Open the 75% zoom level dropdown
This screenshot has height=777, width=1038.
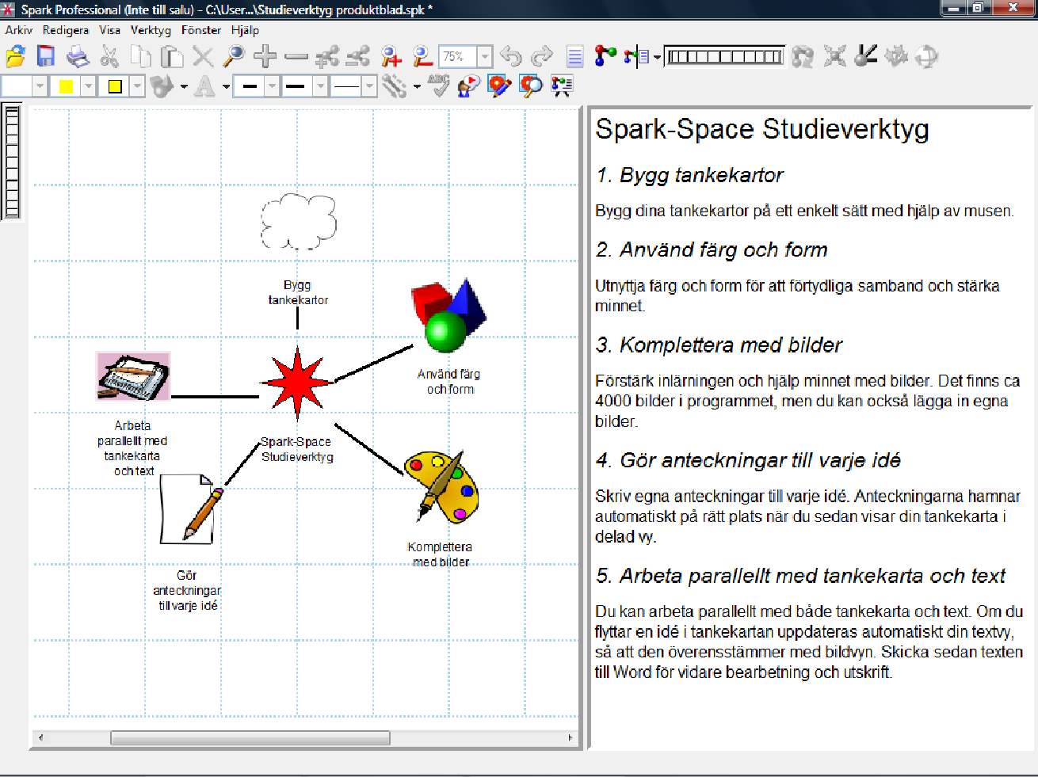485,56
